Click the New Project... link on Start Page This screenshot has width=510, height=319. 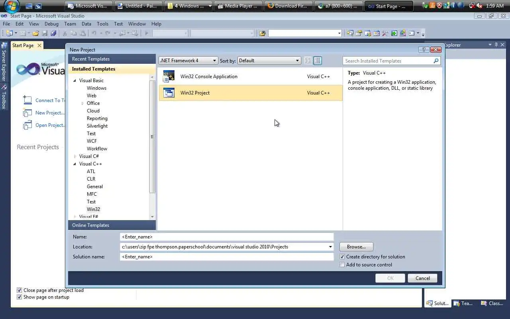tap(49, 113)
